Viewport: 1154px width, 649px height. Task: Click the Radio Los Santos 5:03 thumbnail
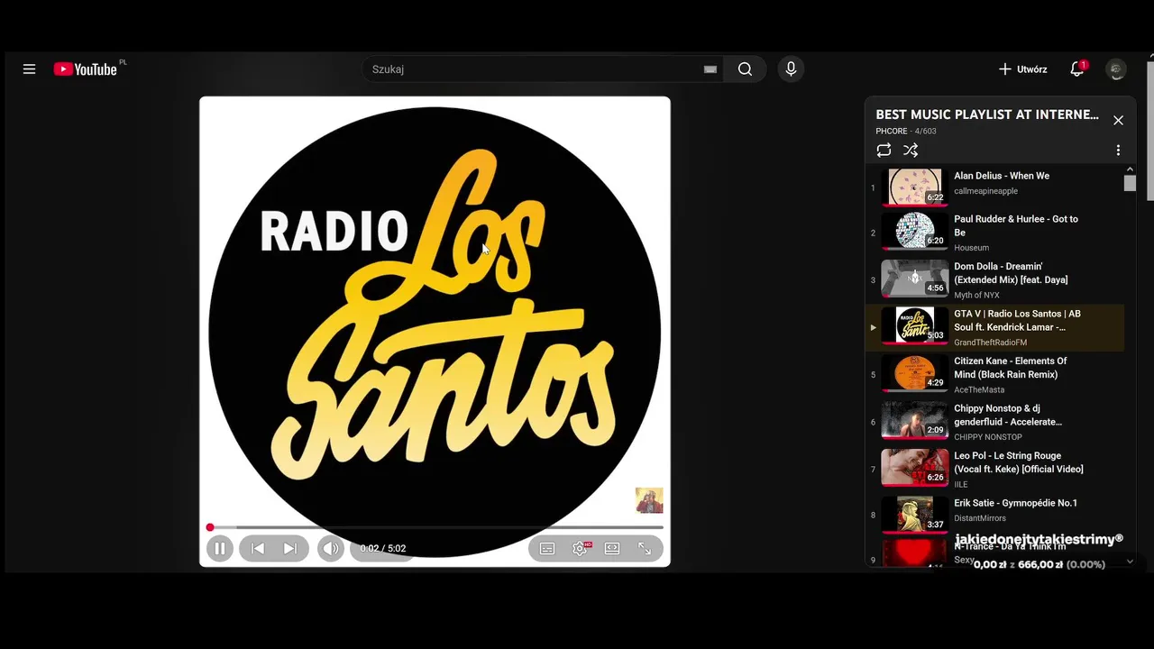click(x=914, y=326)
